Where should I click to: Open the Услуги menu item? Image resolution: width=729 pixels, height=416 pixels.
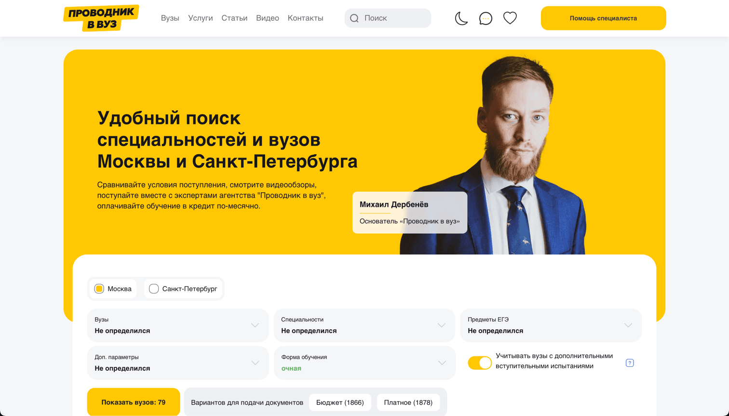coord(201,18)
